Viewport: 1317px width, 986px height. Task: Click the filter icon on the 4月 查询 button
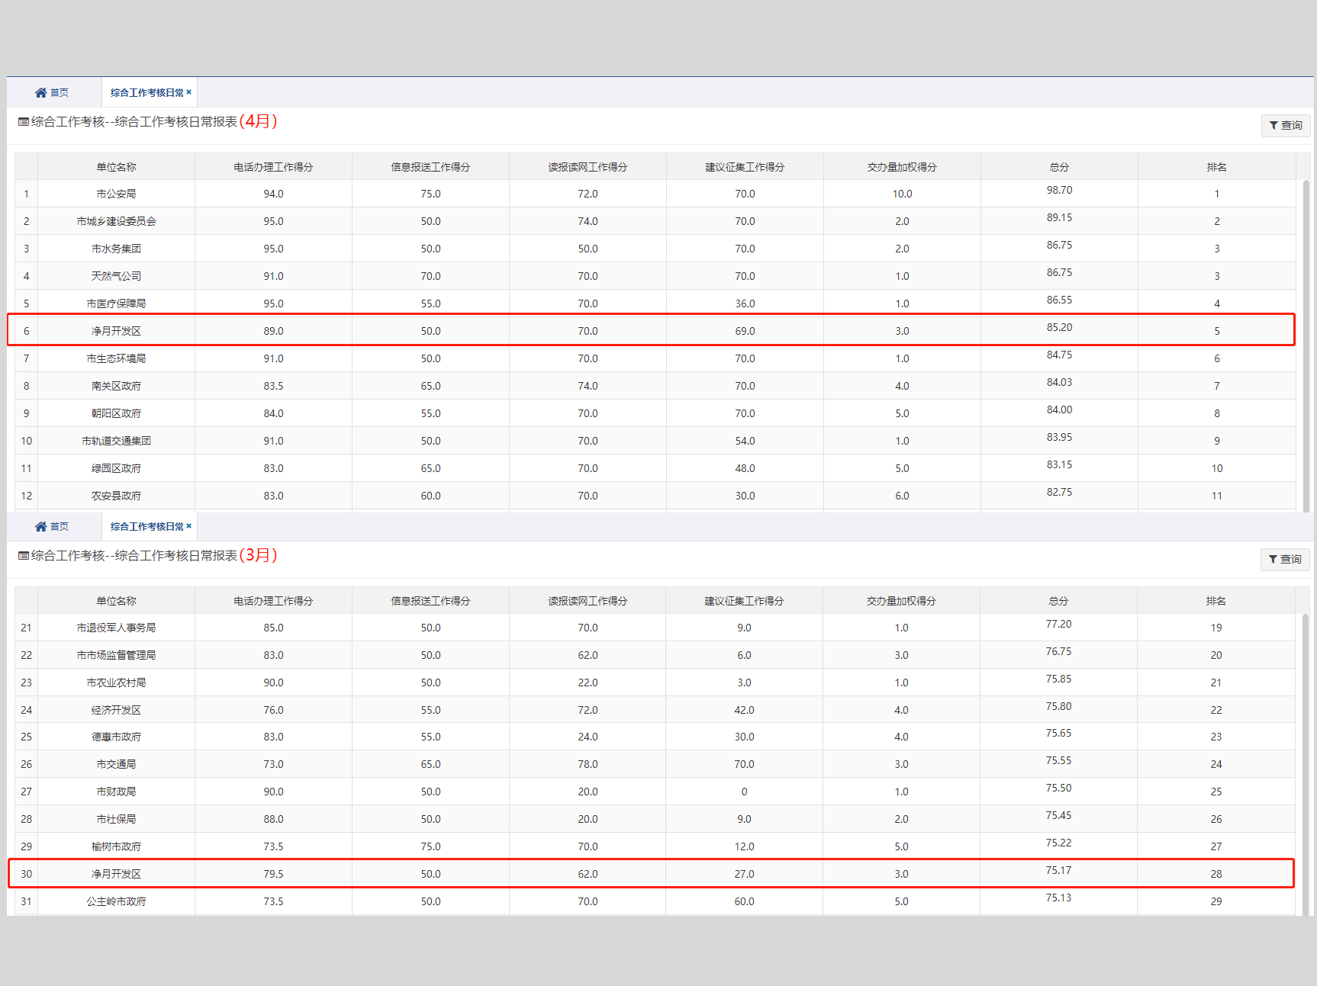click(1274, 125)
